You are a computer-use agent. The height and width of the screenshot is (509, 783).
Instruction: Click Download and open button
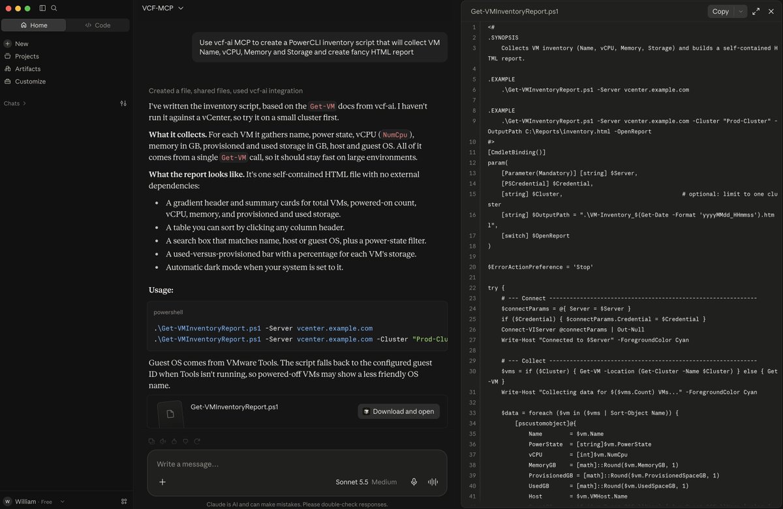[x=399, y=411]
